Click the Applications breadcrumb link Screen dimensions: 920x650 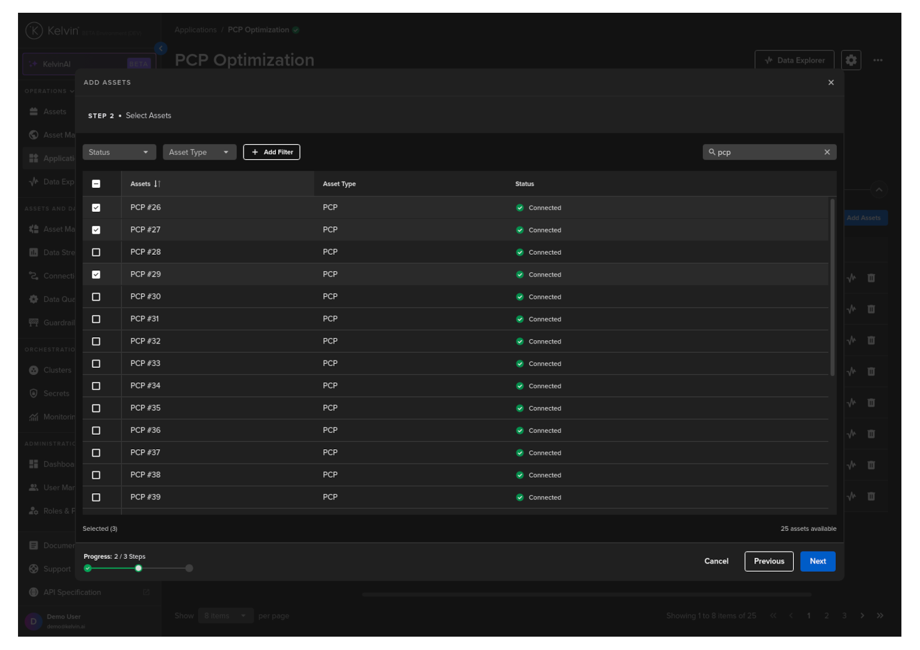(195, 30)
